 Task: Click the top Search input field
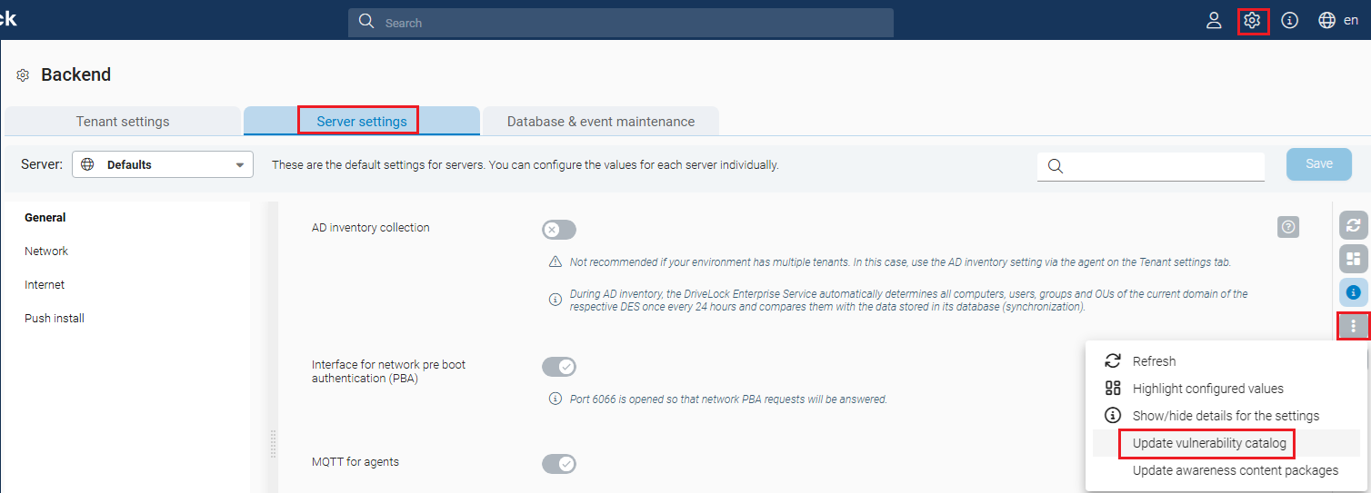tap(621, 23)
